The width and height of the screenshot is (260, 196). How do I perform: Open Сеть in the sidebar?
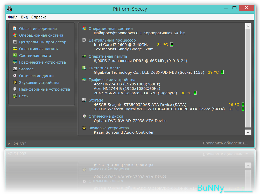pyautogui.click(x=23, y=96)
